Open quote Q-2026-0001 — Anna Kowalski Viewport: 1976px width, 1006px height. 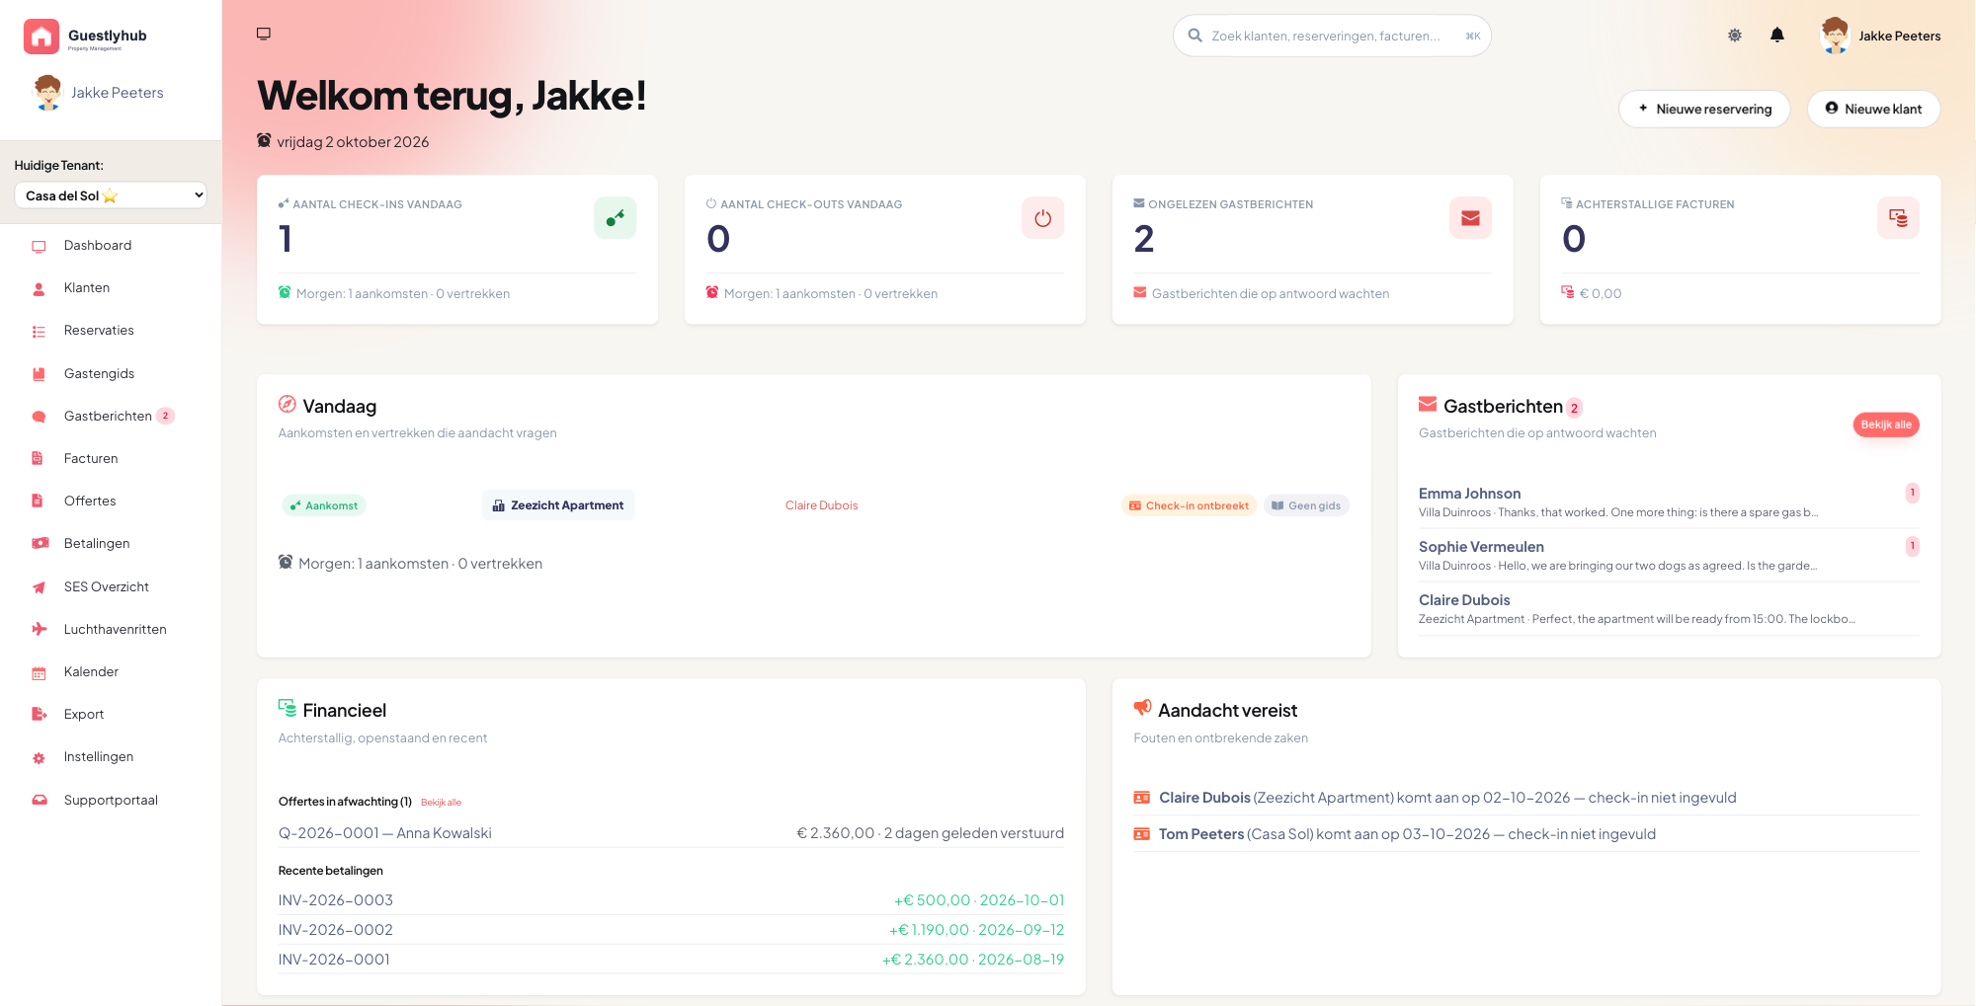point(671,833)
